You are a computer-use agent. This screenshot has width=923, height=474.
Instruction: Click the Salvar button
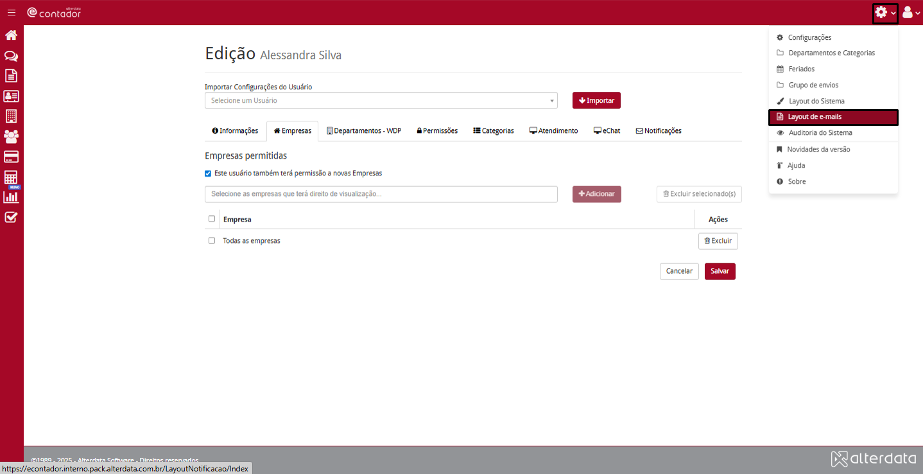click(720, 271)
